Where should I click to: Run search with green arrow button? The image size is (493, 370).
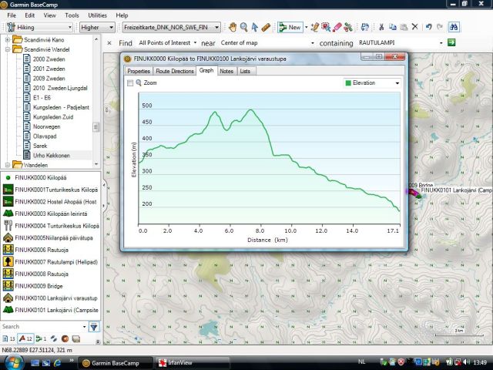(x=453, y=43)
